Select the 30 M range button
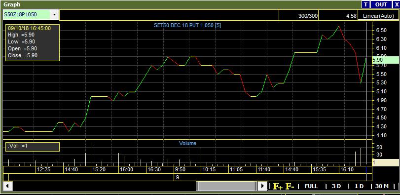Image resolution: width=400 pixels, height=195 pixels. coord(382,186)
